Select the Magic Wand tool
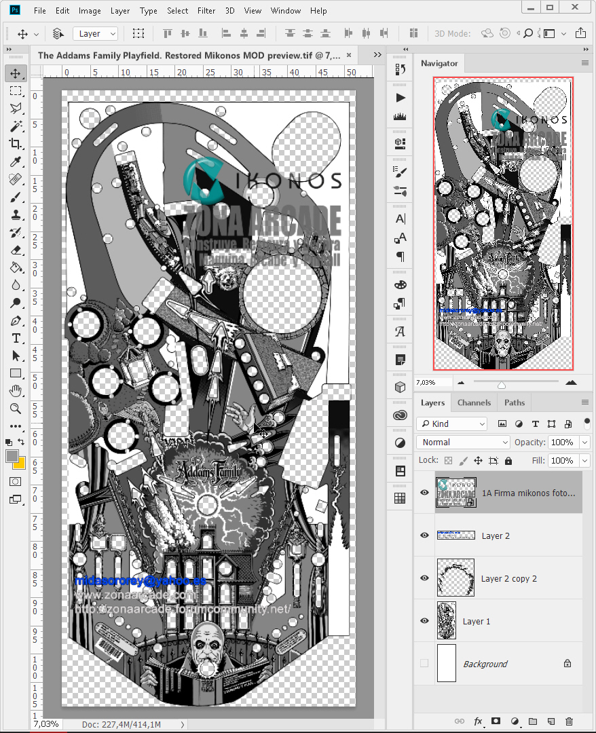596x733 pixels. [x=16, y=126]
